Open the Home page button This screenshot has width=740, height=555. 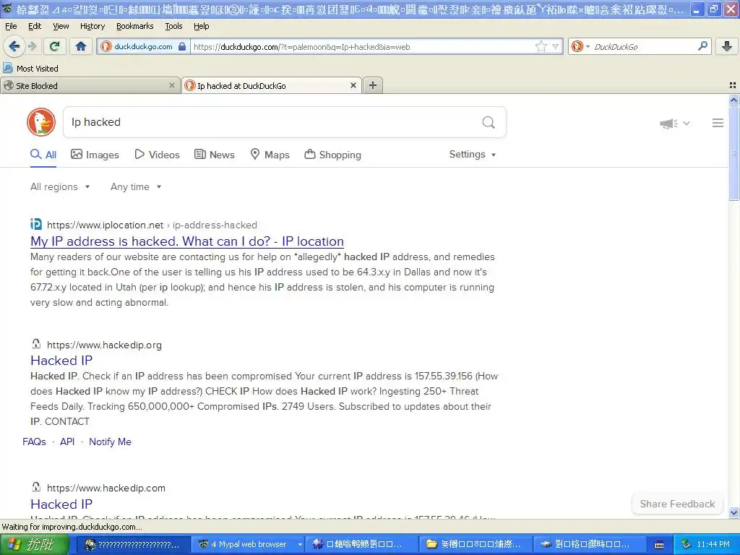pyautogui.click(x=81, y=46)
